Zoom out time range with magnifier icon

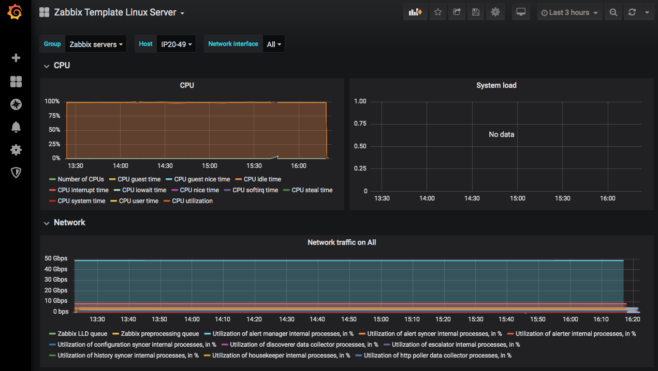[x=613, y=12]
